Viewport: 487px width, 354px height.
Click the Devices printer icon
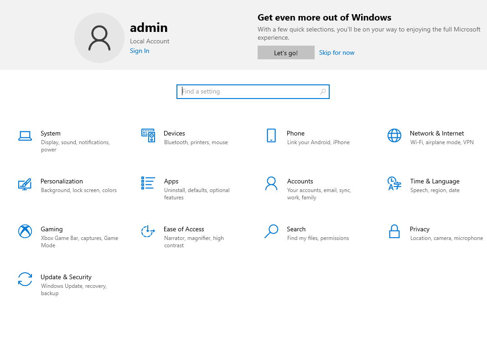pyautogui.click(x=148, y=135)
